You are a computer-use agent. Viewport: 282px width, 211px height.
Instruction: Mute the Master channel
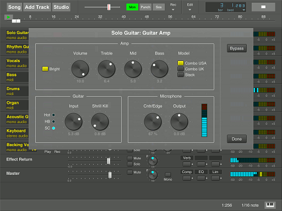coord(130,172)
